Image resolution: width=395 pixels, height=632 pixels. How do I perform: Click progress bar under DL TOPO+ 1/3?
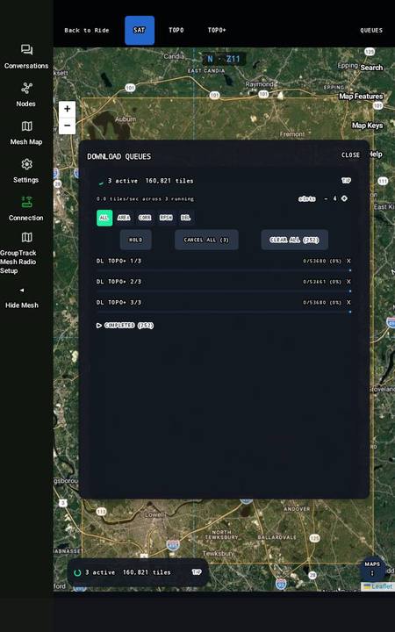pos(224,270)
